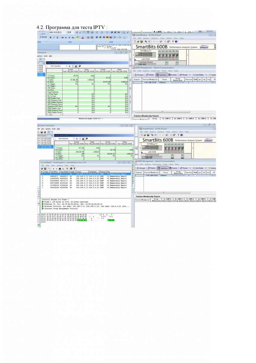Open the Filter menu in SmartCapture window

click(66, 165)
